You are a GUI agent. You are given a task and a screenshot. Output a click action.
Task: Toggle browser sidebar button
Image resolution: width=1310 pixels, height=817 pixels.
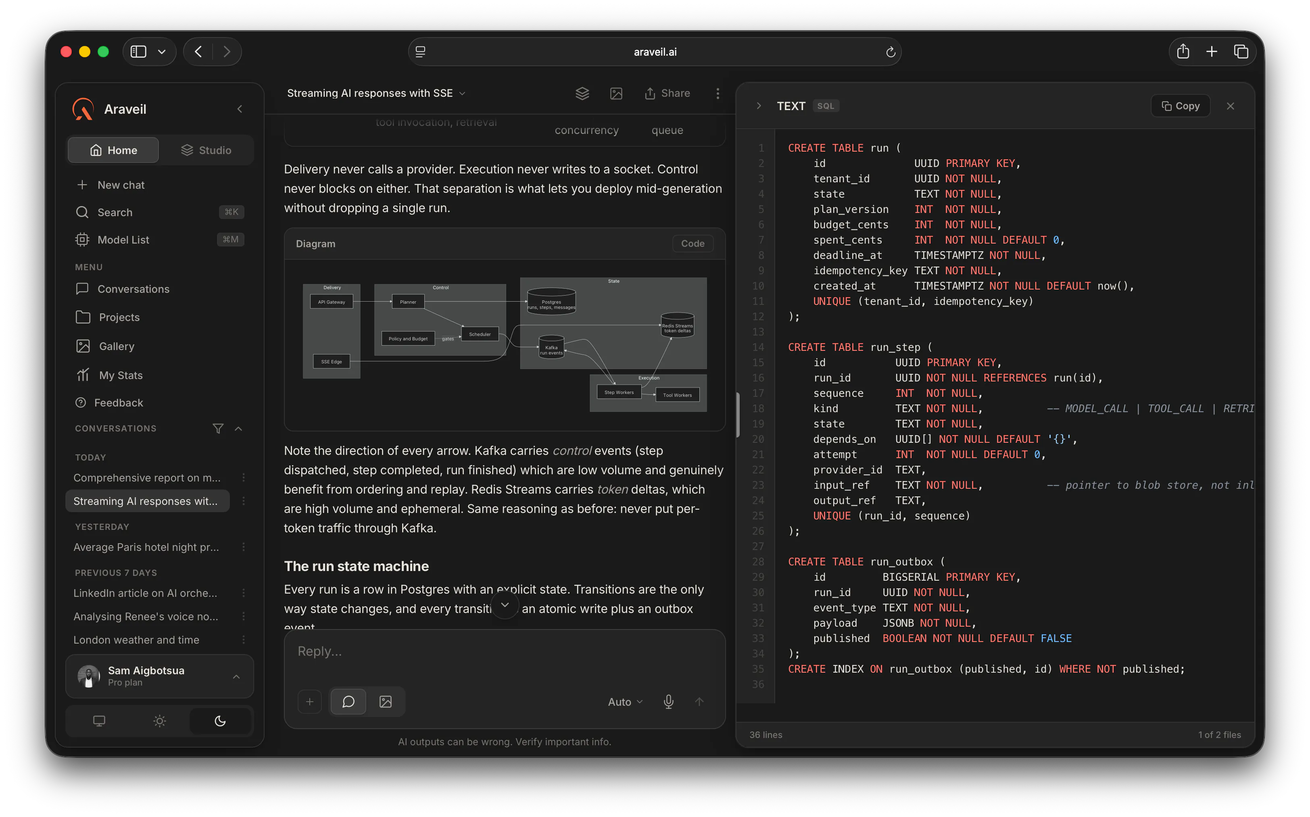[x=139, y=51]
